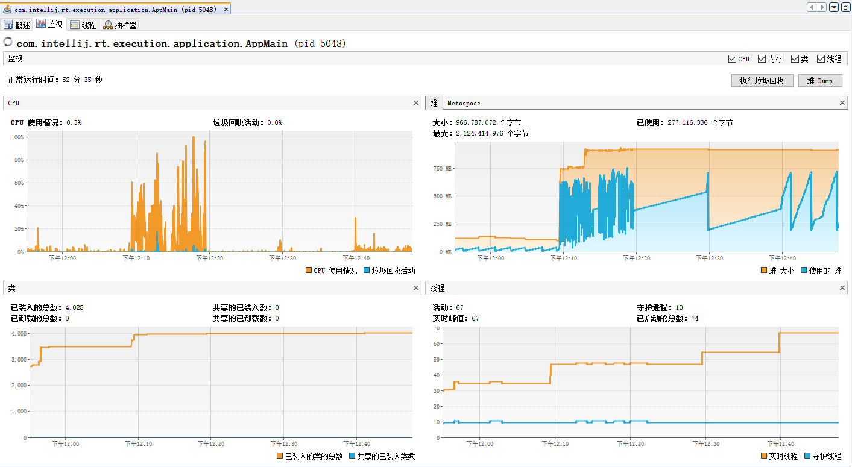Close the 类 chart panel

click(x=416, y=288)
